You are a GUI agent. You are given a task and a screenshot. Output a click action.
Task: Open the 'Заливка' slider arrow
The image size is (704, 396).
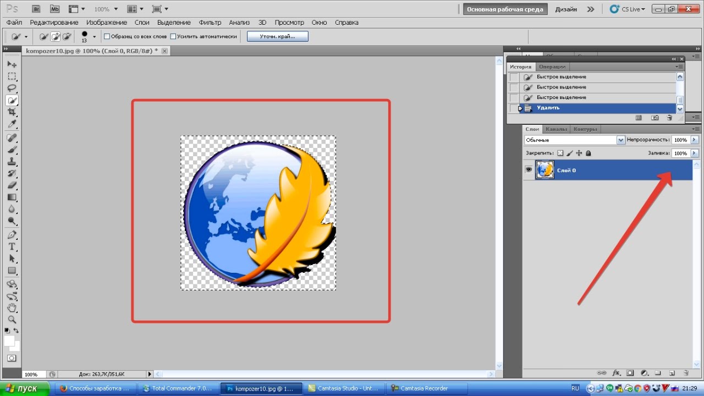695,153
